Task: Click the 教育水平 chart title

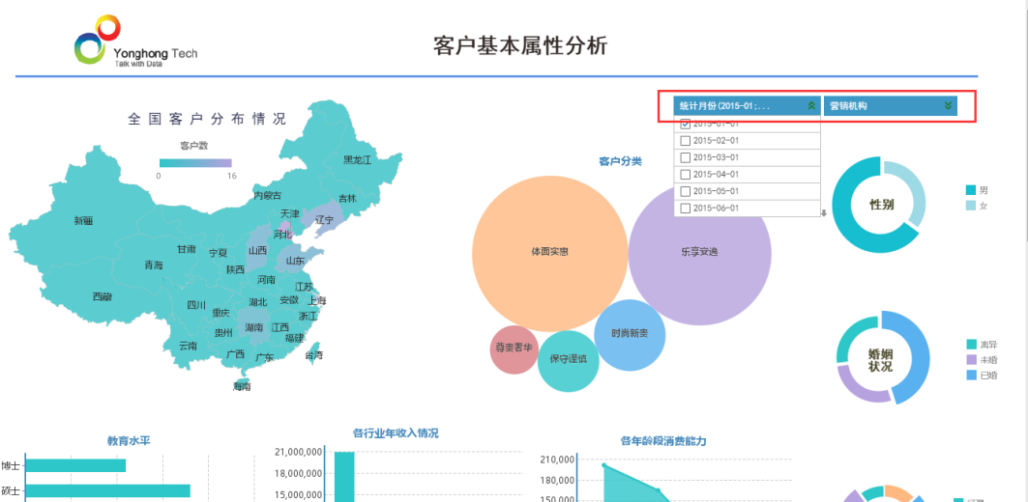Action: tap(130, 441)
